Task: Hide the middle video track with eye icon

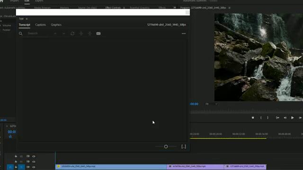Action: (x=34, y=161)
